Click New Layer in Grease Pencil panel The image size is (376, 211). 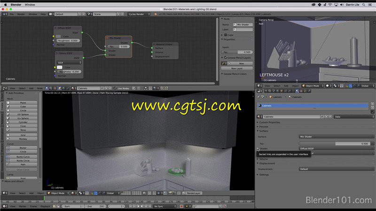pyautogui.click(x=237, y=68)
